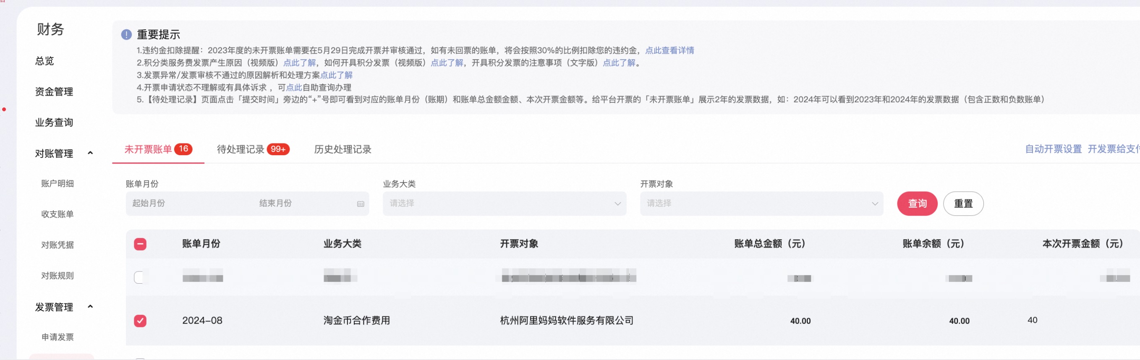Click the 账单月份 column header

point(201,244)
